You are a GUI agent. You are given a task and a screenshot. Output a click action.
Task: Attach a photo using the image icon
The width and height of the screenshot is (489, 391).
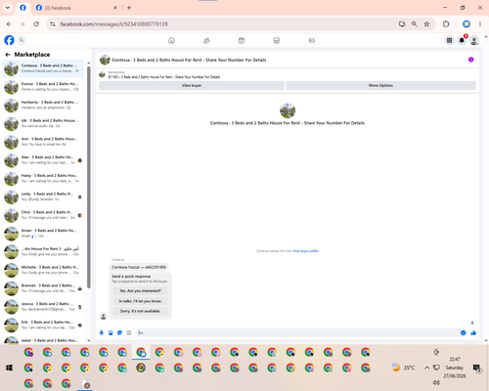(x=111, y=332)
